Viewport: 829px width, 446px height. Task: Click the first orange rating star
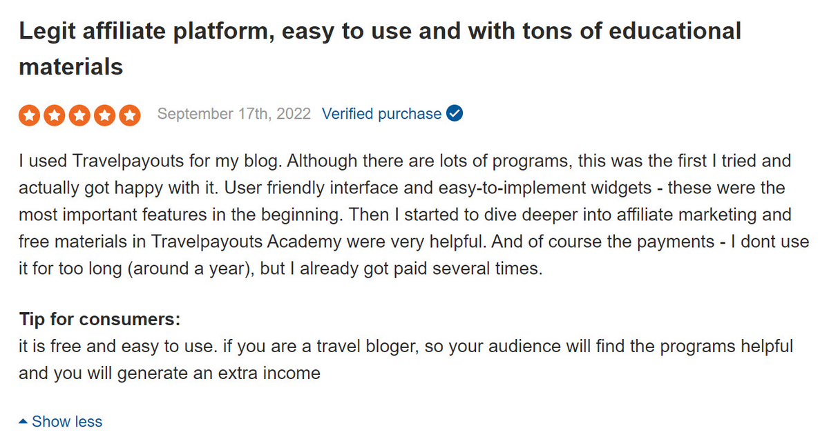(30, 115)
